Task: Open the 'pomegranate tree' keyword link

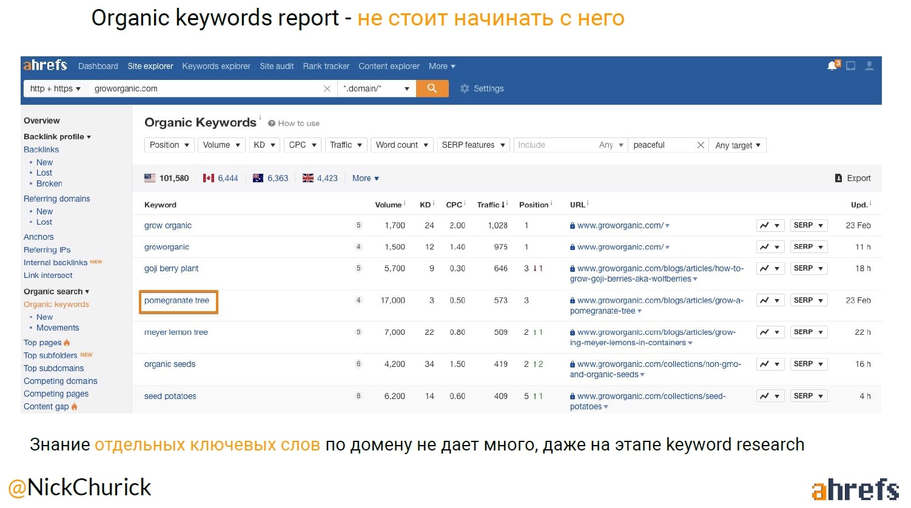Action: coord(176,300)
